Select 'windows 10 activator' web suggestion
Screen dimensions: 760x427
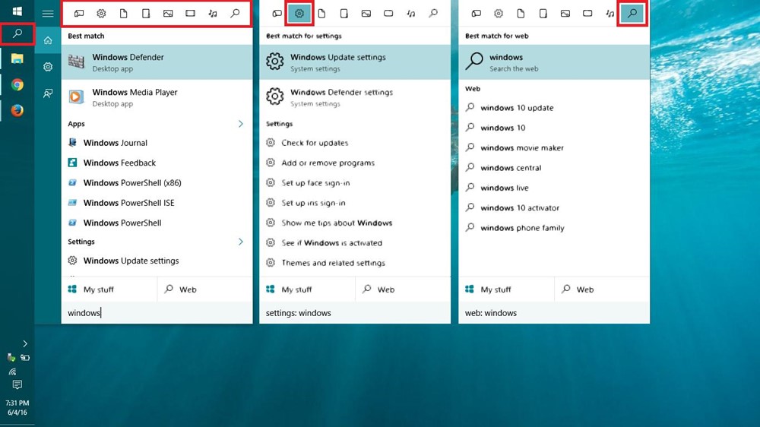[554, 208]
